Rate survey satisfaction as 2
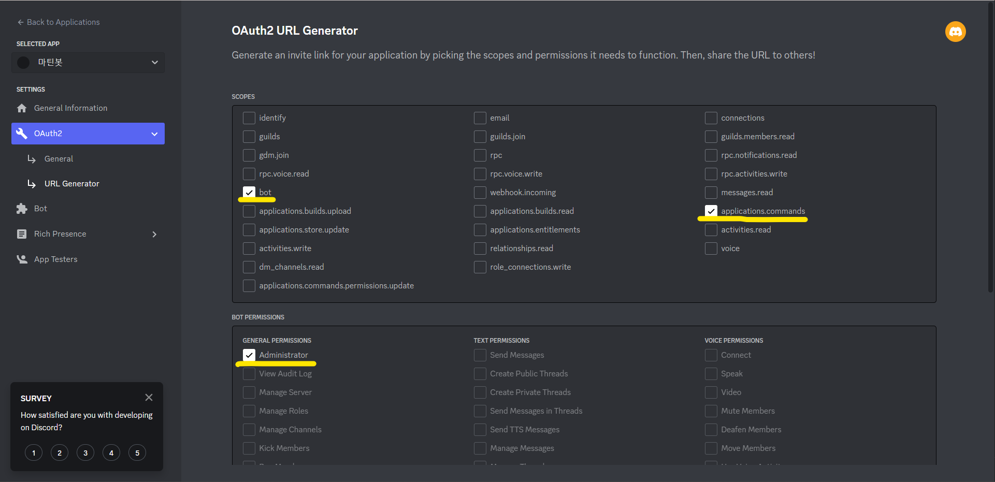 (x=60, y=453)
